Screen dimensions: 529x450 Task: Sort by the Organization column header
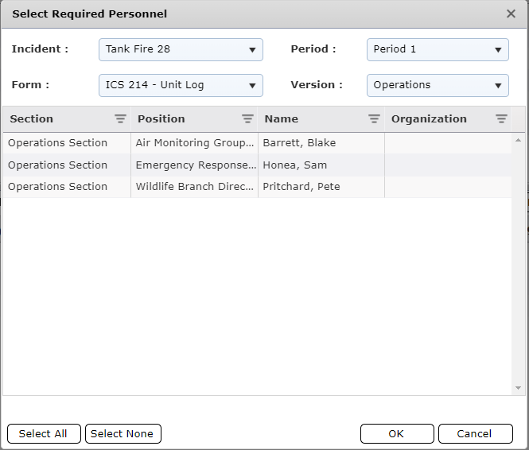(x=429, y=119)
